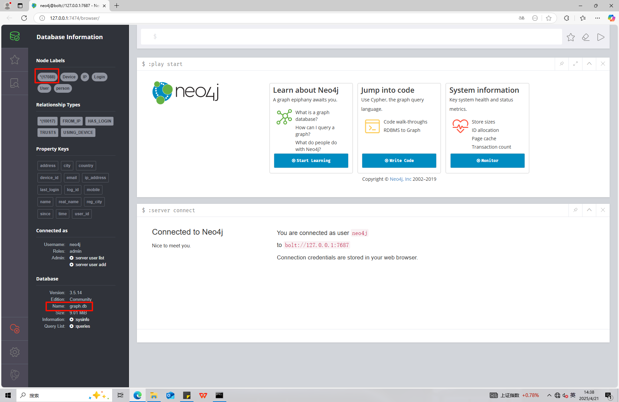Open the Neo4j, Inc copyright link
The height and width of the screenshot is (402, 619).
(x=400, y=179)
